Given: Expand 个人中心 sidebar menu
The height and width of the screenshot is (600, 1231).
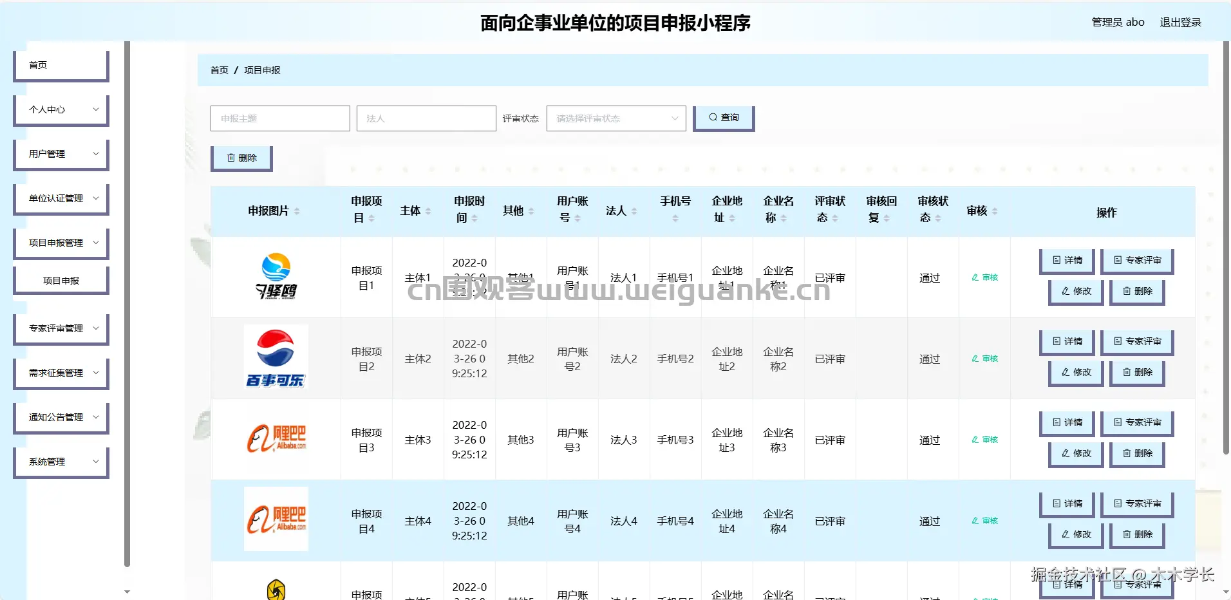Looking at the screenshot, I should click(61, 109).
